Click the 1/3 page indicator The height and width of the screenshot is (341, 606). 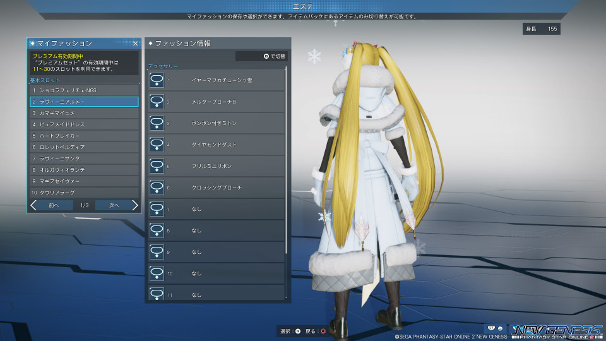point(84,205)
